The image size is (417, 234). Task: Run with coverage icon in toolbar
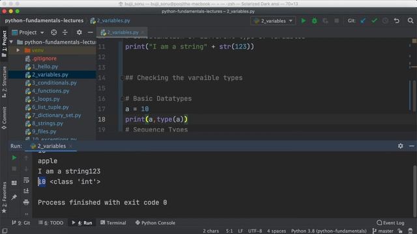pyautogui.click(x=325, y=21)
